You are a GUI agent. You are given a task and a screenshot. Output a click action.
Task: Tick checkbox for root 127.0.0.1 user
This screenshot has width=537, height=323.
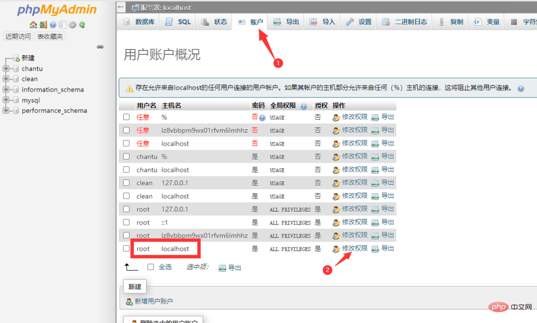click(x=127, y=209)
